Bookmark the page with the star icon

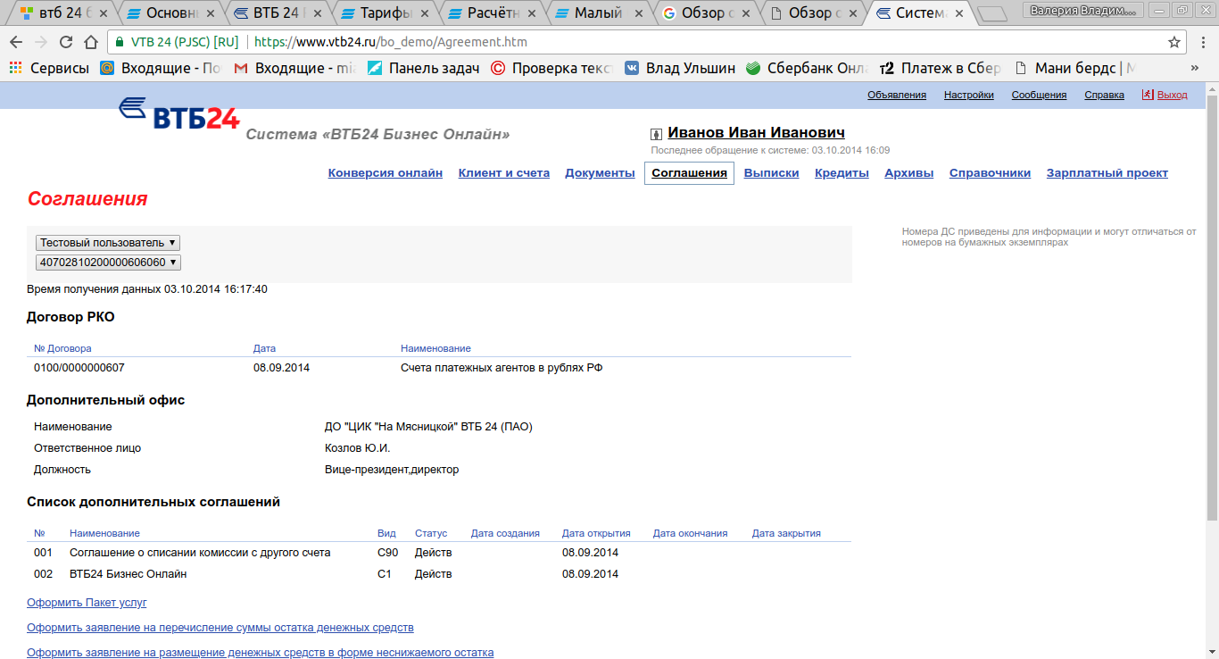pos(1174,42)
